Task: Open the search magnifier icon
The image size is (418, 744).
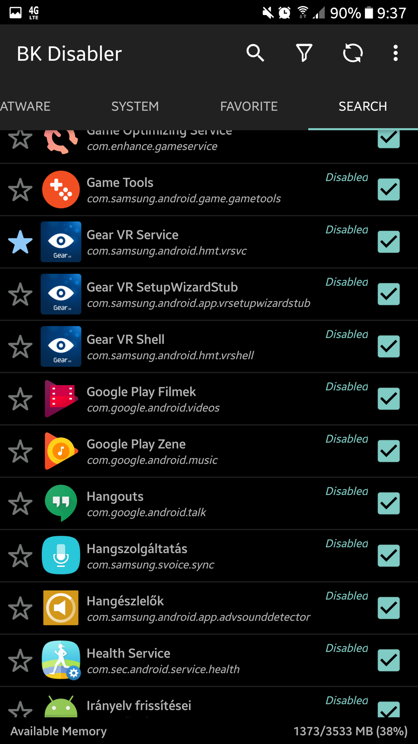Action: [x=255, y=53]
